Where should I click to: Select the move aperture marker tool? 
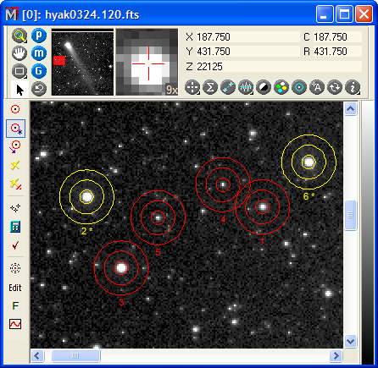[15, 146]
